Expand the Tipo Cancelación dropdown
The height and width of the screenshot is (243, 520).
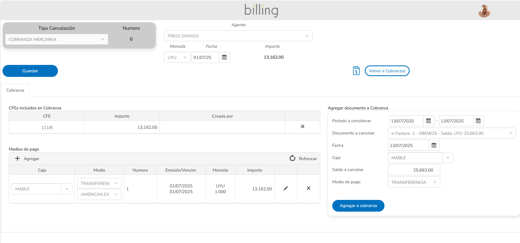pyautogui.click(x=57, y=39)
